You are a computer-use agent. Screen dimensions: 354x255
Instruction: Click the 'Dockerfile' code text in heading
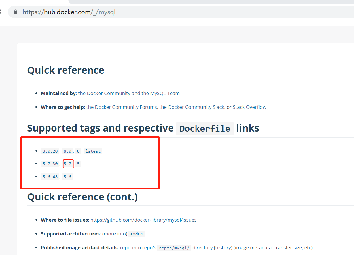coord(205,129)
